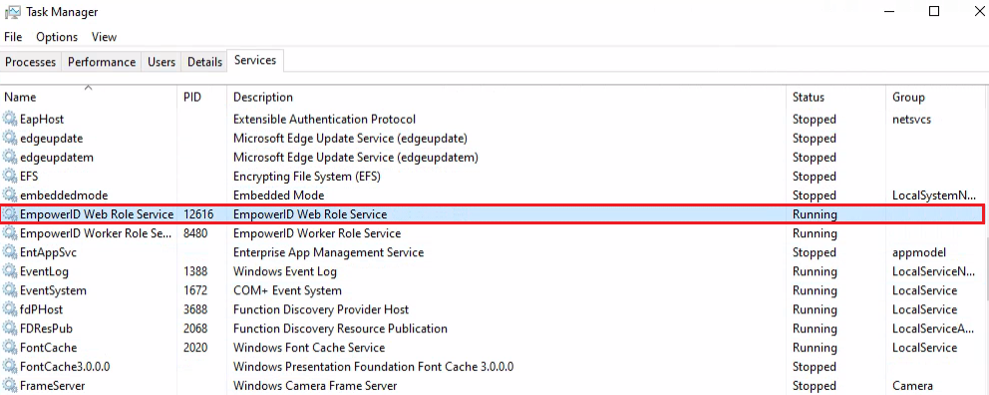
Task: Select the EmpowerID Web Role Service name
Action: click(x=97, y=214)
